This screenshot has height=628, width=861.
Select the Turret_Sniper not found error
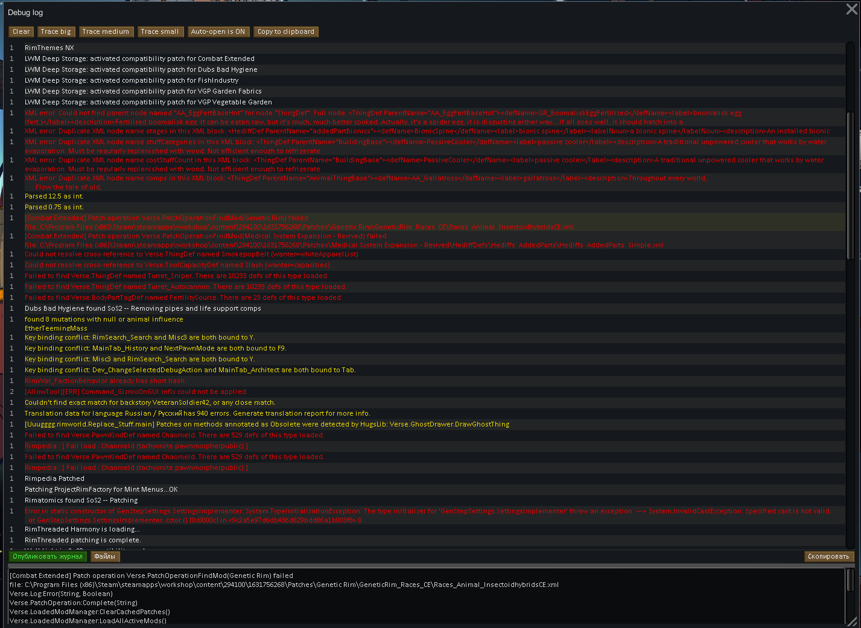pyautogui.click(x=427, y=276)
